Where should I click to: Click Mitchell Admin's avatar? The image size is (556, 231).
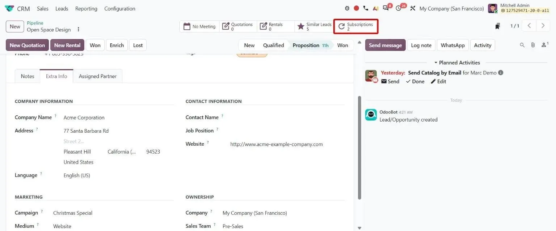493,8
